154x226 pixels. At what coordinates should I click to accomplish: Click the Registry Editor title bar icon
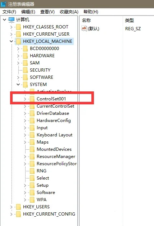pos(3,4)
